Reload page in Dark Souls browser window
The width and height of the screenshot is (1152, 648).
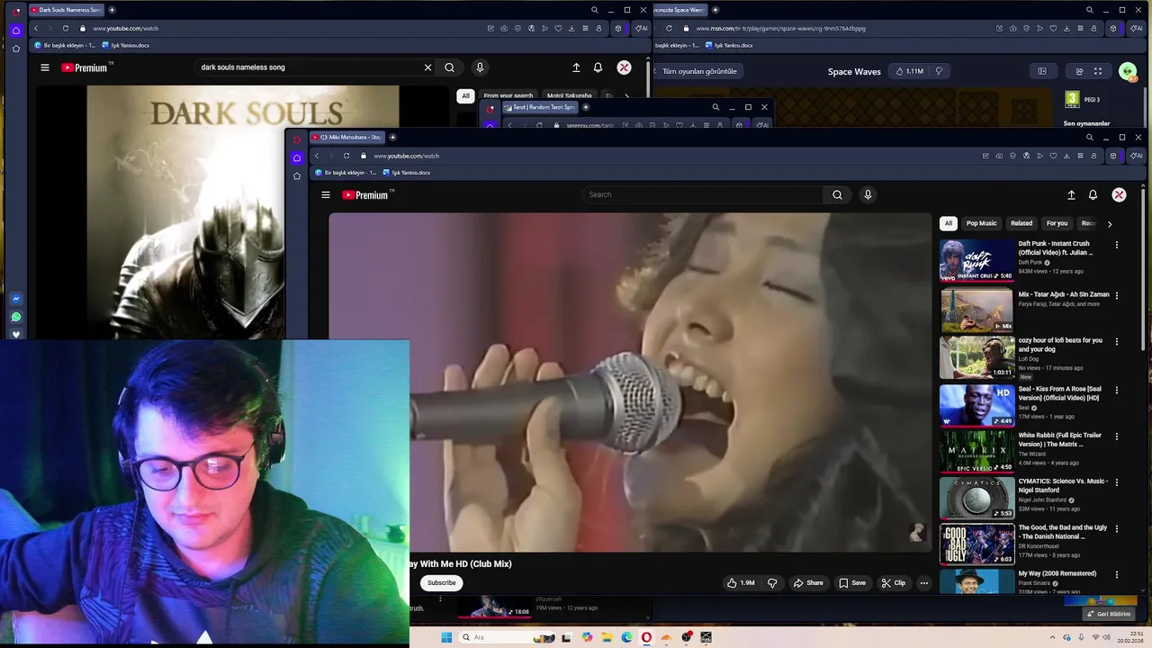coord(65,28)
